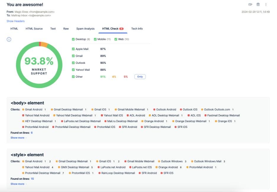Go to the Tech Info tab
This screenshot has width=277, height=192.
click(x=137, y=29)
